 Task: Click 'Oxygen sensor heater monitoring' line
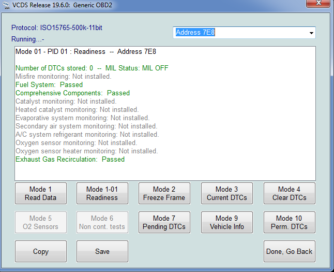tap(86, 151)
